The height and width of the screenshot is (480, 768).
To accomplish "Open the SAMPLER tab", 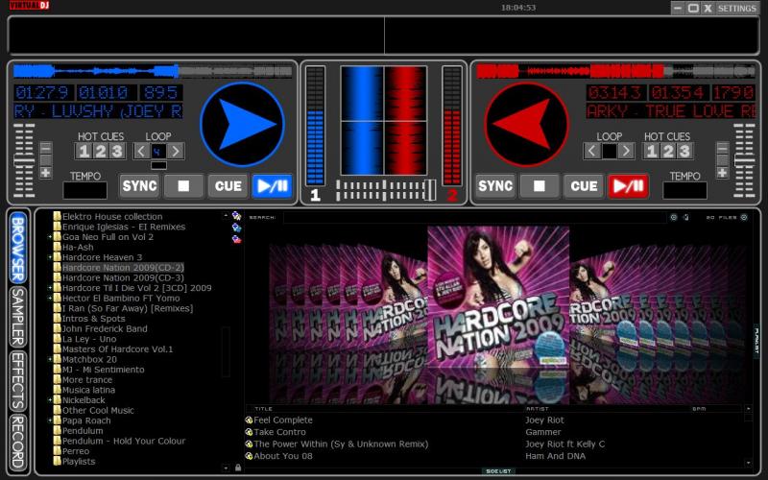I will coord(18,317).
